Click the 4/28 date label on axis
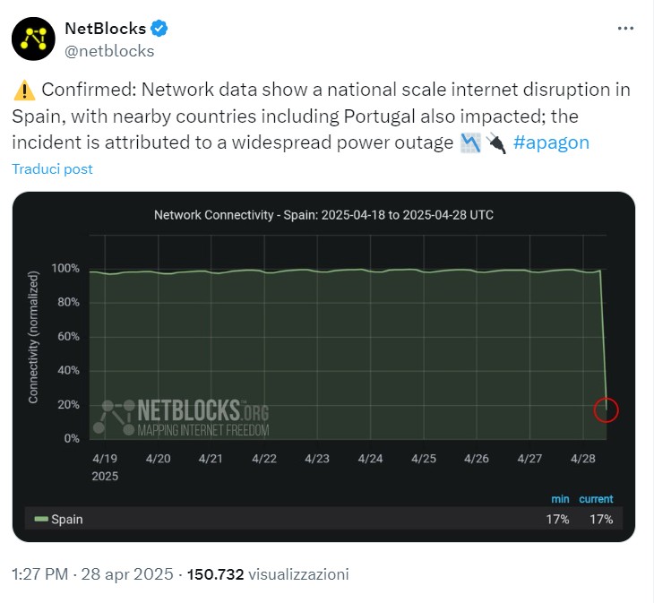 point(581,458)
